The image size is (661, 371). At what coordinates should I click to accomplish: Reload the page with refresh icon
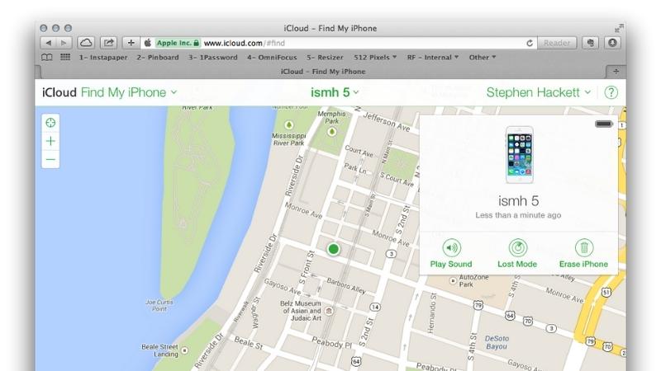pos(530,43)
